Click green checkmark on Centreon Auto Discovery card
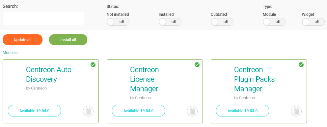327x127 pixels. [93, 65]
